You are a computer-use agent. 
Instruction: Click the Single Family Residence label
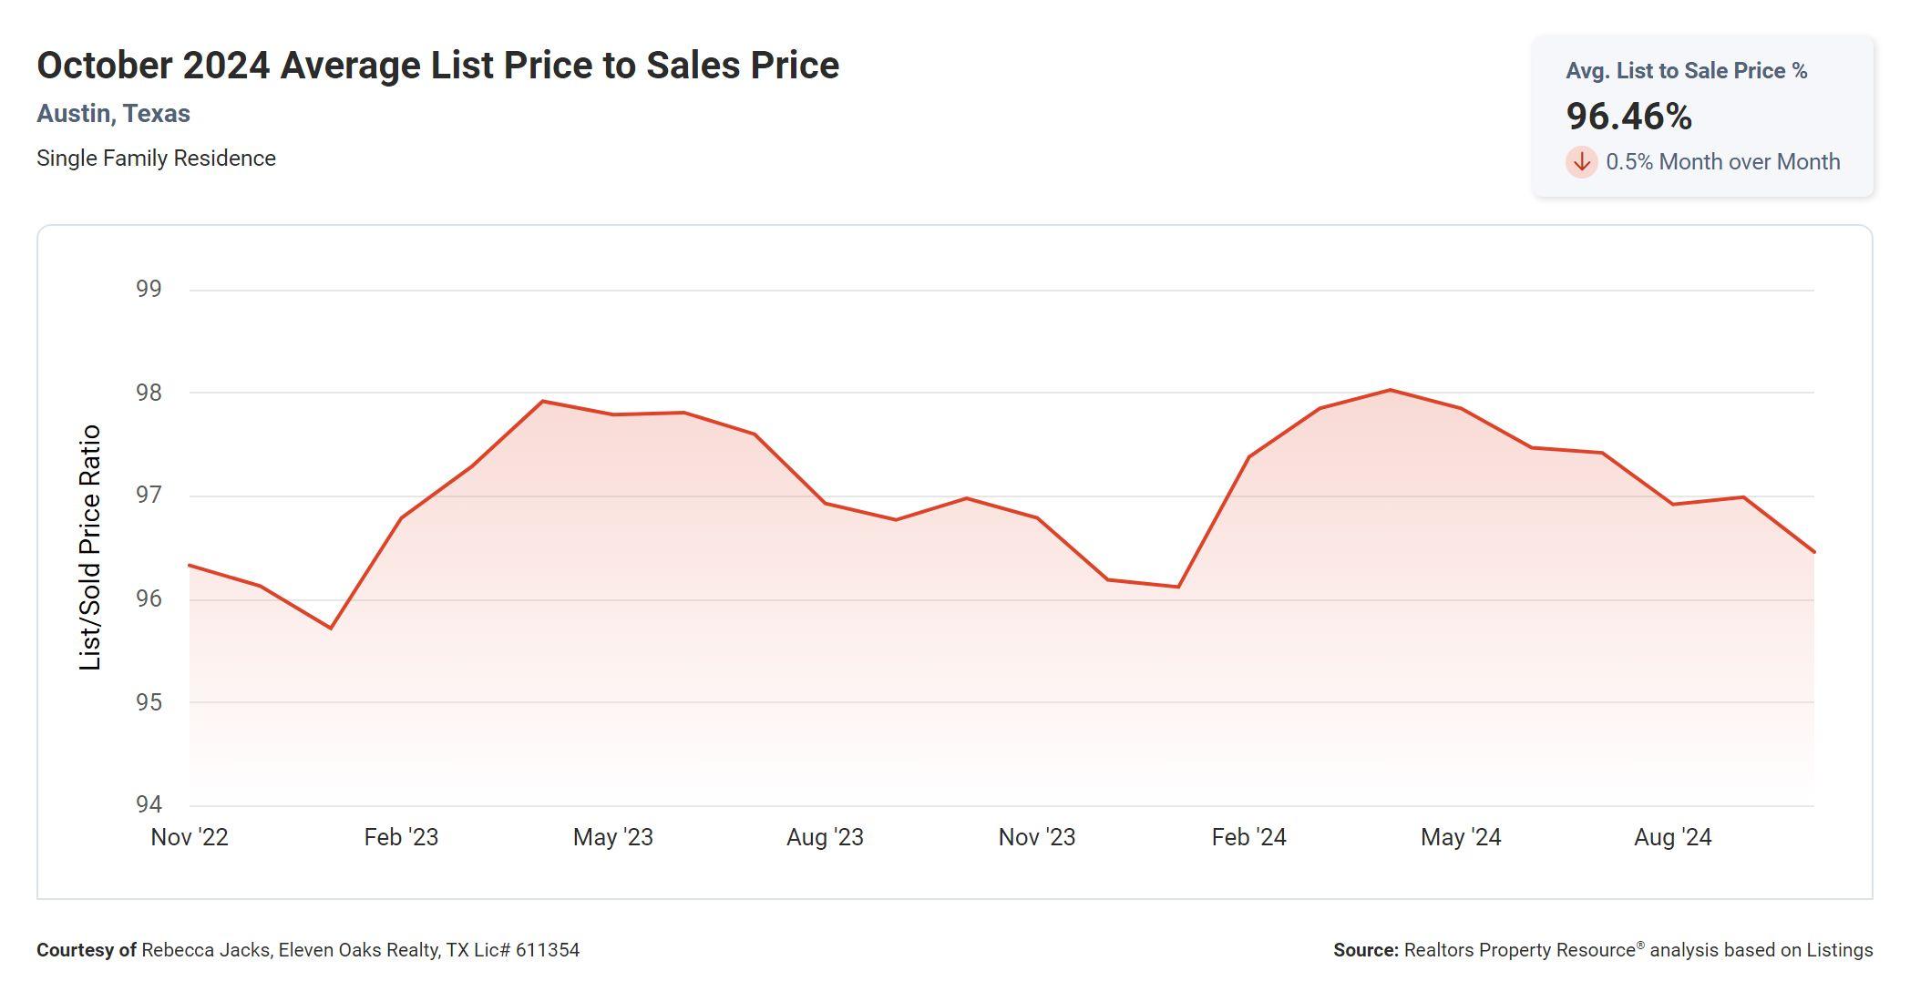[x=156, y=158]
